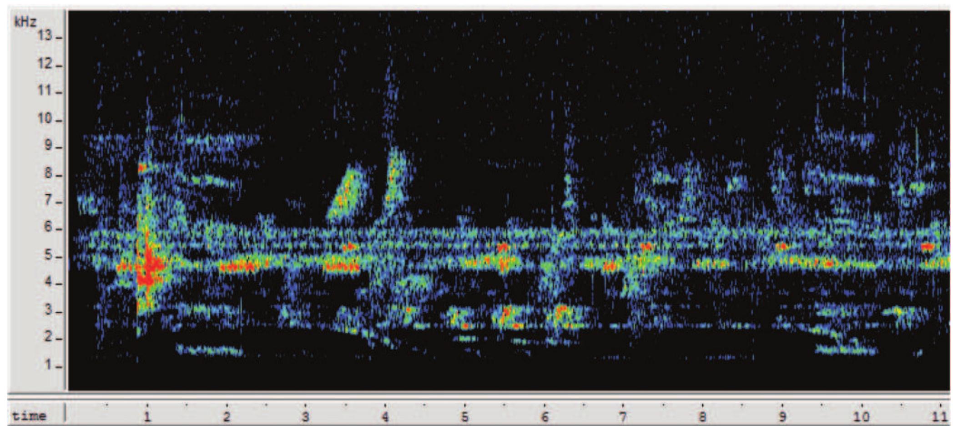The width and height of the screenshot is (953, 426).
Task: Click the 6 second mark on the time ruler
Action: click(x=544, y=416)
